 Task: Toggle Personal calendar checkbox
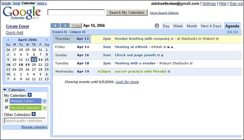pos(7,107)
